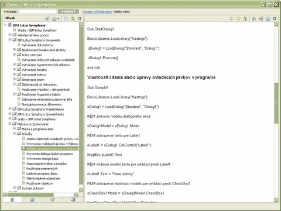Expand Zoznam príkazov node

tap(14, 188)
